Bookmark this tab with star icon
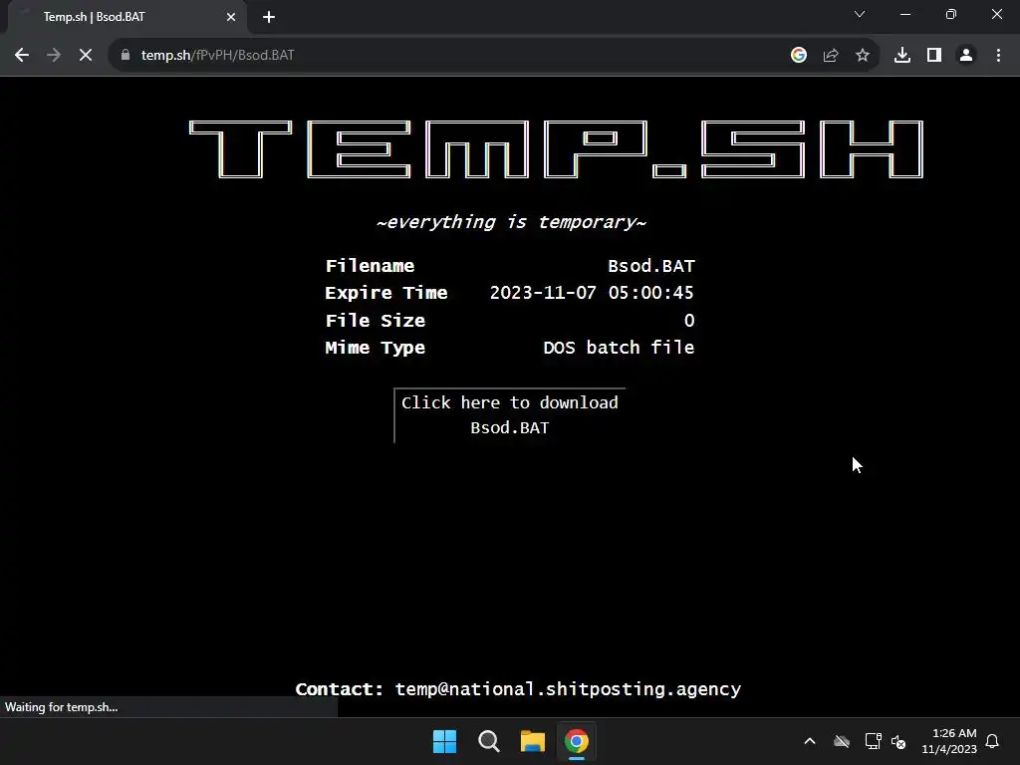The height and width of the screenshot is (765, 1020). click(x=863, y=56)
